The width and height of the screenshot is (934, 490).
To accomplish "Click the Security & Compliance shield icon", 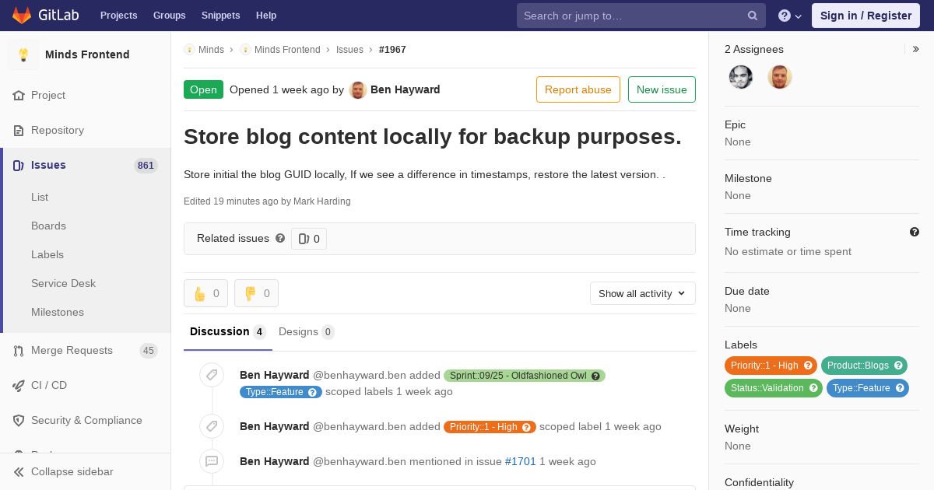I will coord(19,420).
